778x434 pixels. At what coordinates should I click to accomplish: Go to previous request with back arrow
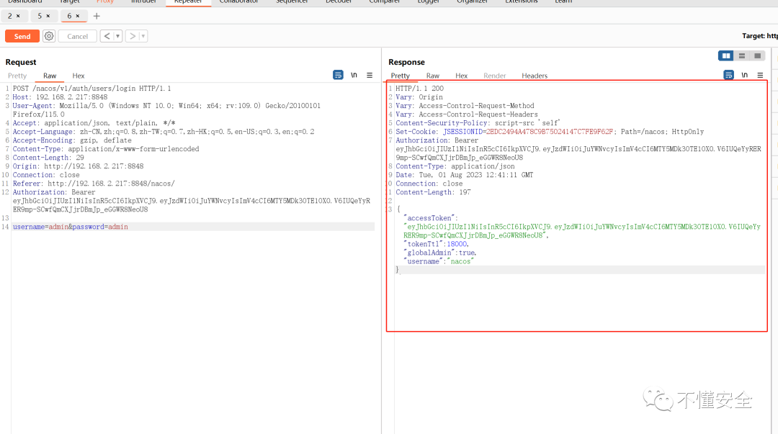point(107,36)
